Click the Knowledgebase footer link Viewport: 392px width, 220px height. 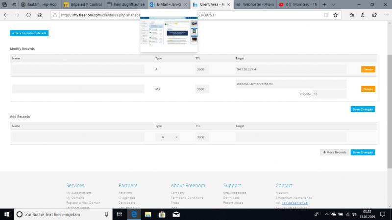pos(235,193)
